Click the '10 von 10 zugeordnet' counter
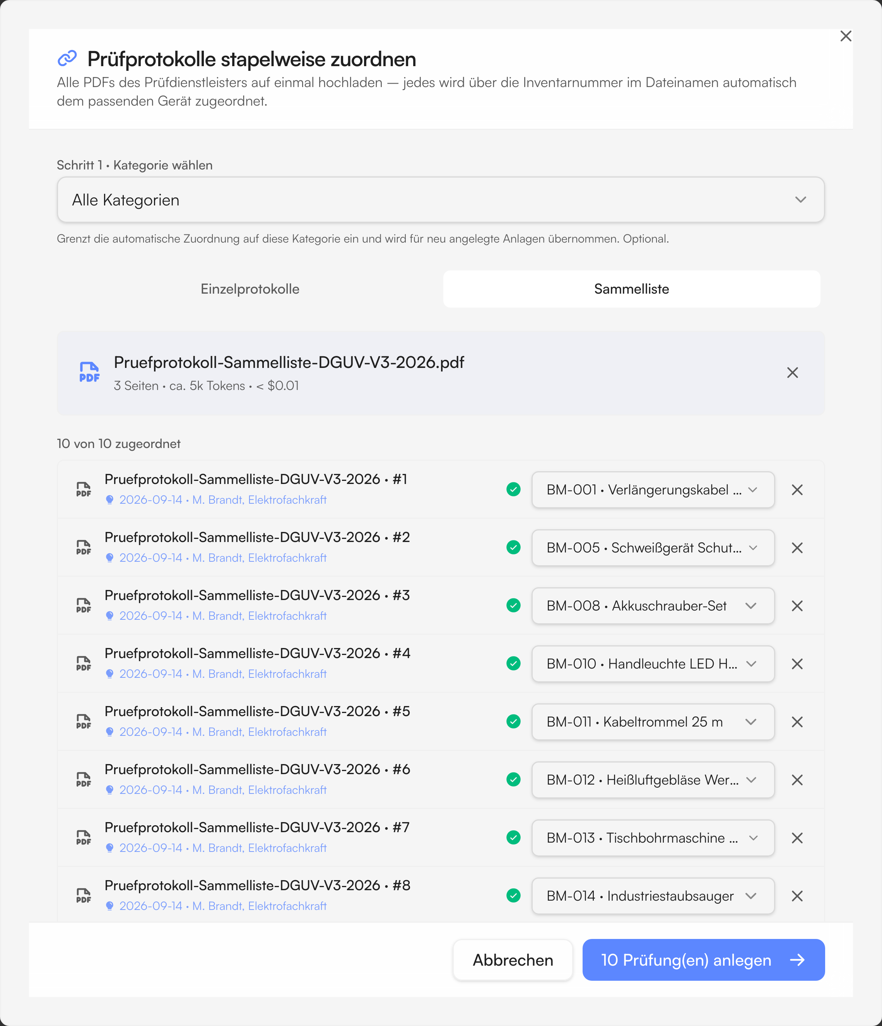This screenshot has height=1026, width=882. pyautogui.click(x=118, y=443)
